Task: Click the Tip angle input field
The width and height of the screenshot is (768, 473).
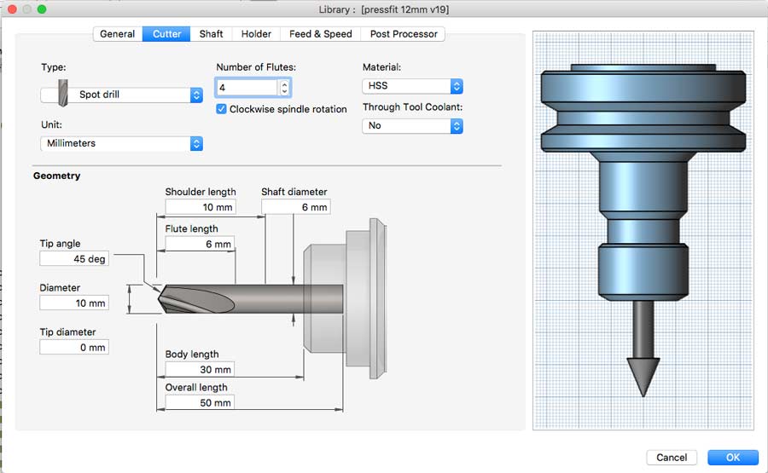Action: tap(74, 259)
